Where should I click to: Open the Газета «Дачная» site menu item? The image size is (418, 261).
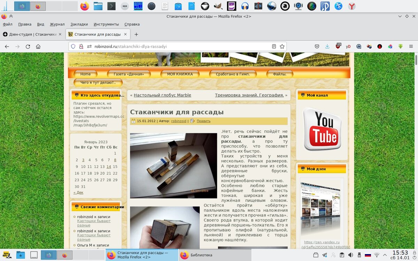click(x=129, y=74)
